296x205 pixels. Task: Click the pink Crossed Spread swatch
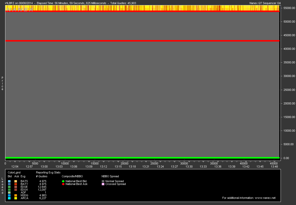(103, 184)
